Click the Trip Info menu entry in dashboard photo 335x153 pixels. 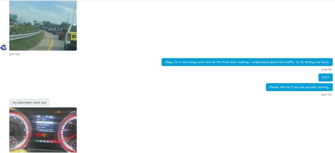click(x=41, y=127)
